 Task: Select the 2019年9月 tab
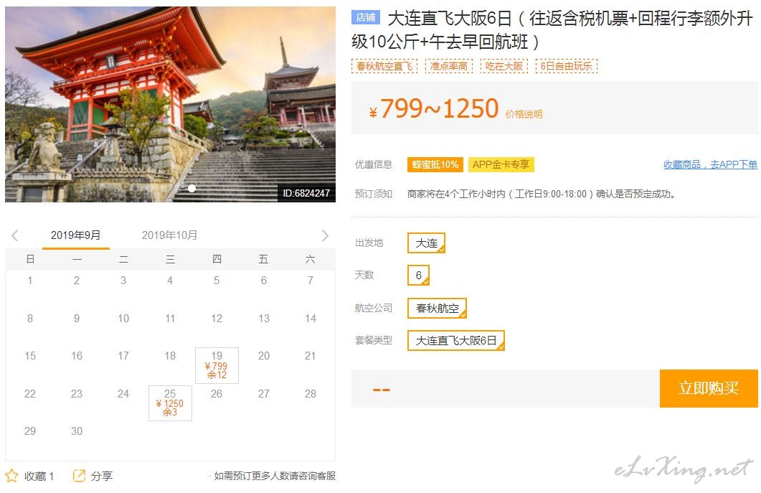(76, 235)
